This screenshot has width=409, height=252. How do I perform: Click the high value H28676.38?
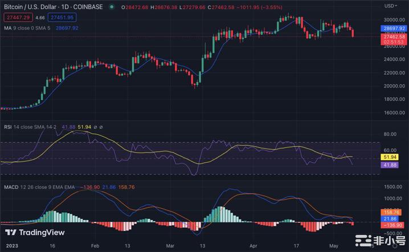[x=164, y=7]
